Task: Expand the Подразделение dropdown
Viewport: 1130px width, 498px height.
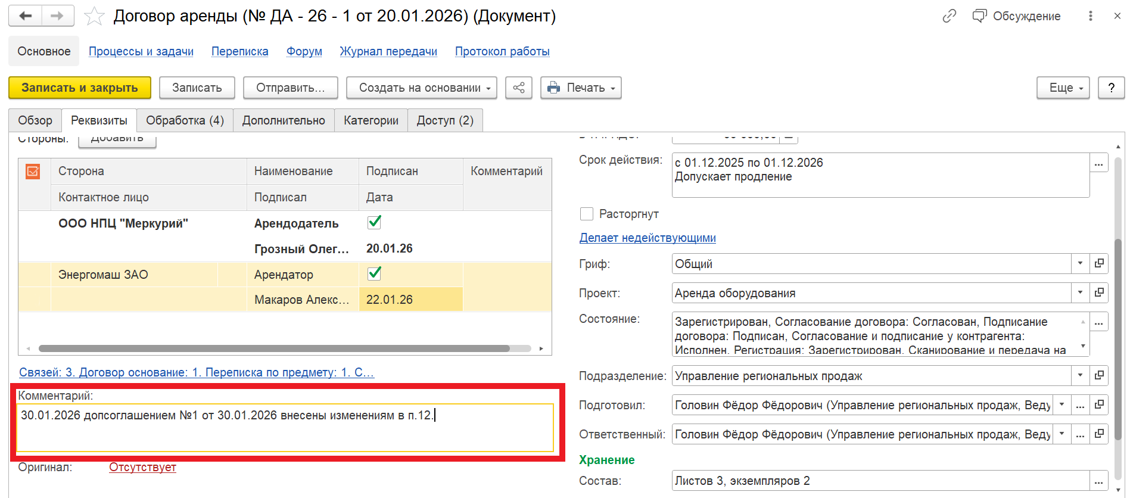Action: tap(1080, 375)
